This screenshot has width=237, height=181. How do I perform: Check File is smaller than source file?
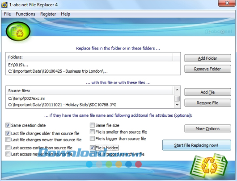coord(92,132)
